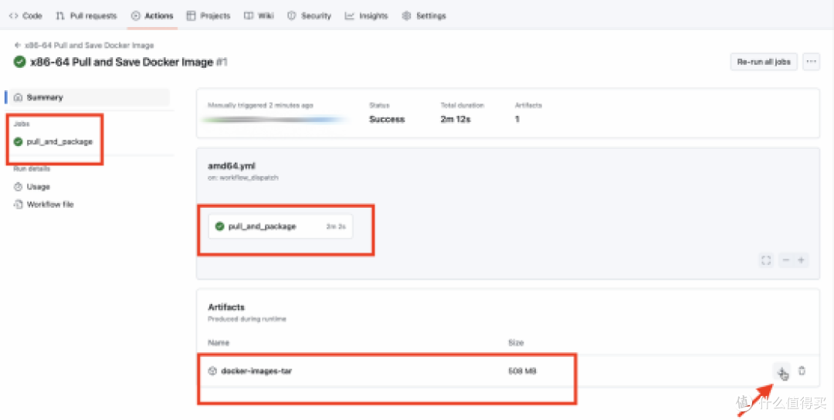The image size is (834, 420).
Task: Click the Re-run all jobs button
Action: click(x=763, y=62)
